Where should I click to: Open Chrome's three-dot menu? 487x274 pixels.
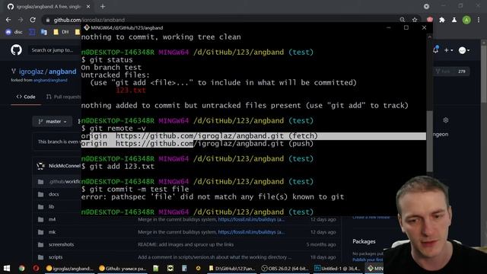click(x=479, y=20)
